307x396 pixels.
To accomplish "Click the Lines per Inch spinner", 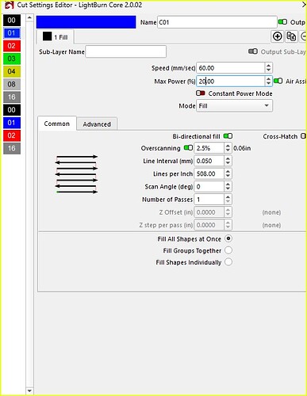I will tap(228, 173).
